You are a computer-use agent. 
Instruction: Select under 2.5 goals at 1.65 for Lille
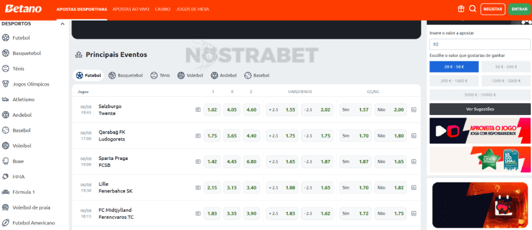(317, 187)
